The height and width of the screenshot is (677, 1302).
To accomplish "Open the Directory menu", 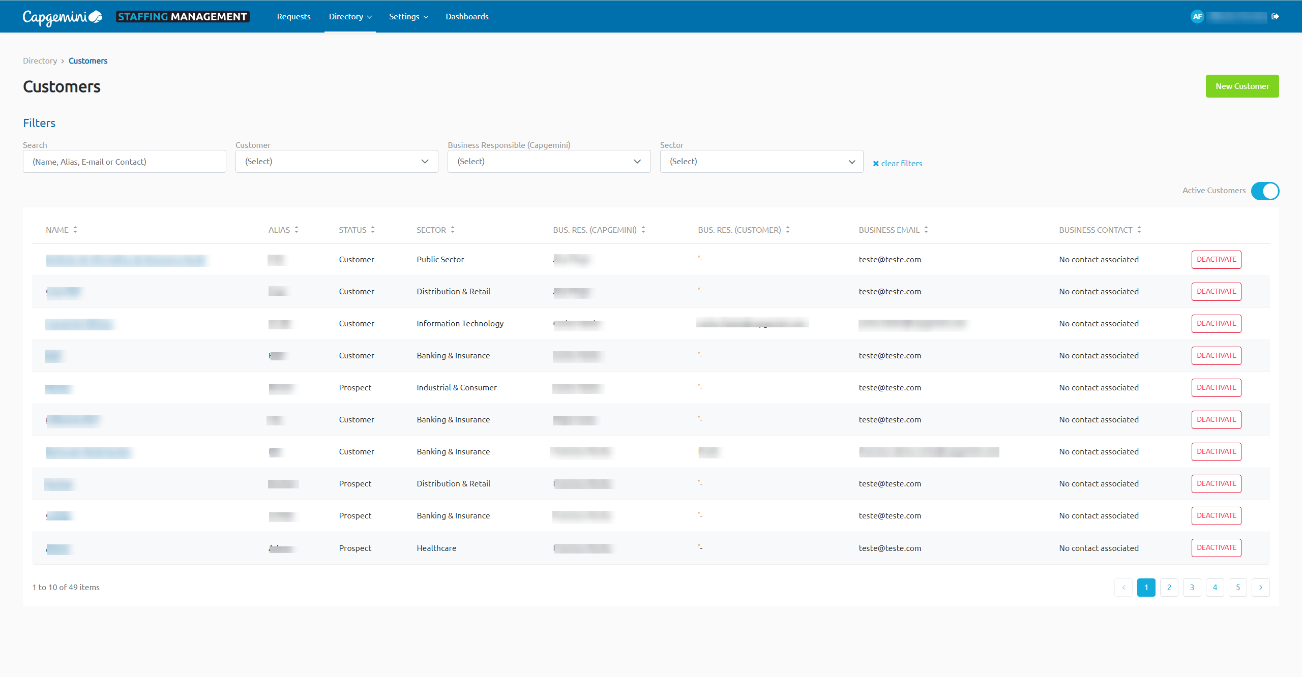I will [350, 16].
